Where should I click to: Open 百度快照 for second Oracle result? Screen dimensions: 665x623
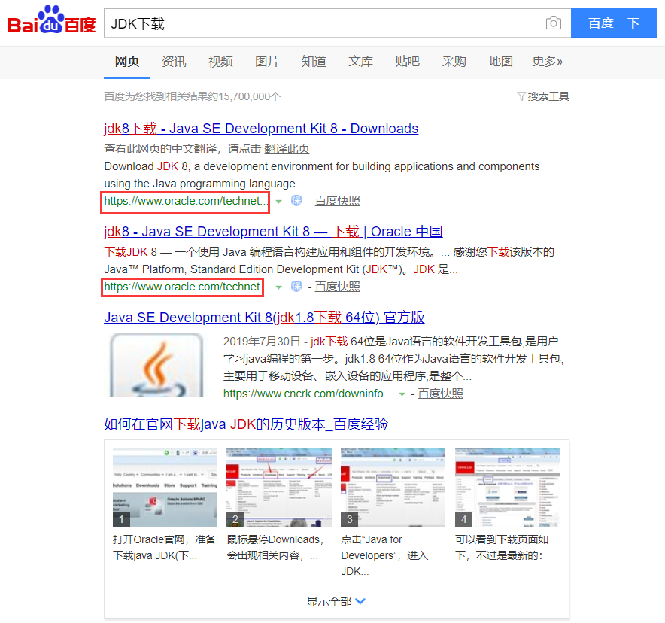pyautogui.click(x=337, y=287)
